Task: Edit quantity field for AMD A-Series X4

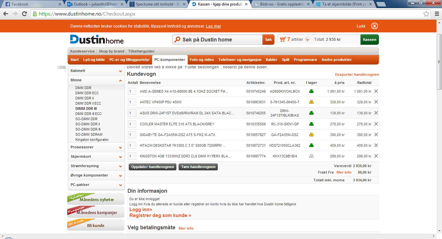Action: [132, 91]
